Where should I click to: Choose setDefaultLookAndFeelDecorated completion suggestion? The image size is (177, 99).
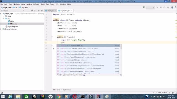coord(88,54)
